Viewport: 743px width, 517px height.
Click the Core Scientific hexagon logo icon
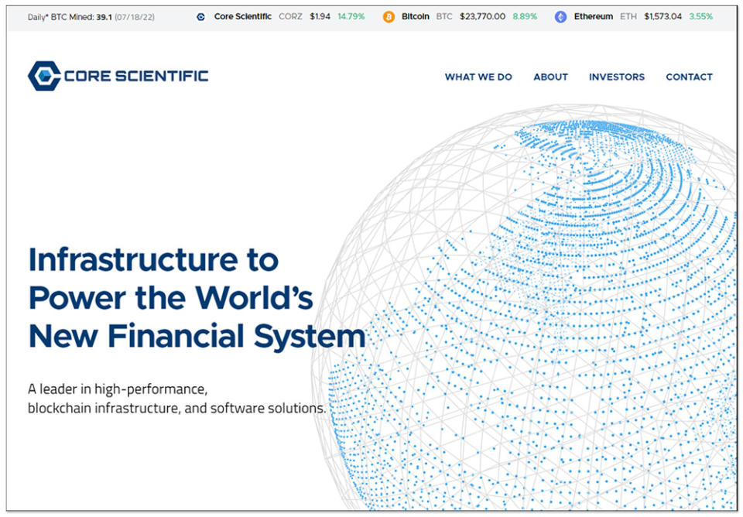[x=45, y=76]
